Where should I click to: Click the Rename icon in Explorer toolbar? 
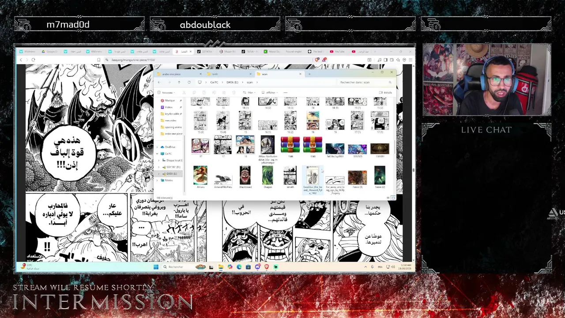pos(214,93)
